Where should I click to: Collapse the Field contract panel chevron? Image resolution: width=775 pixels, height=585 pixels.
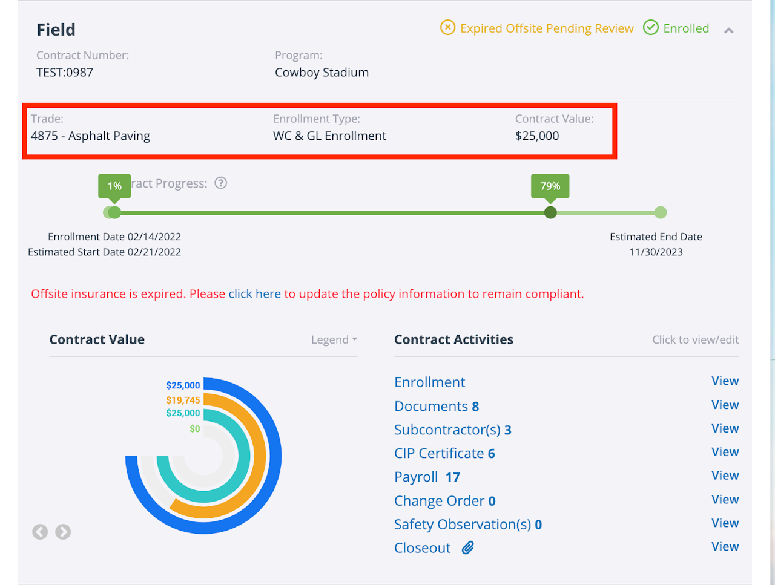729,30
